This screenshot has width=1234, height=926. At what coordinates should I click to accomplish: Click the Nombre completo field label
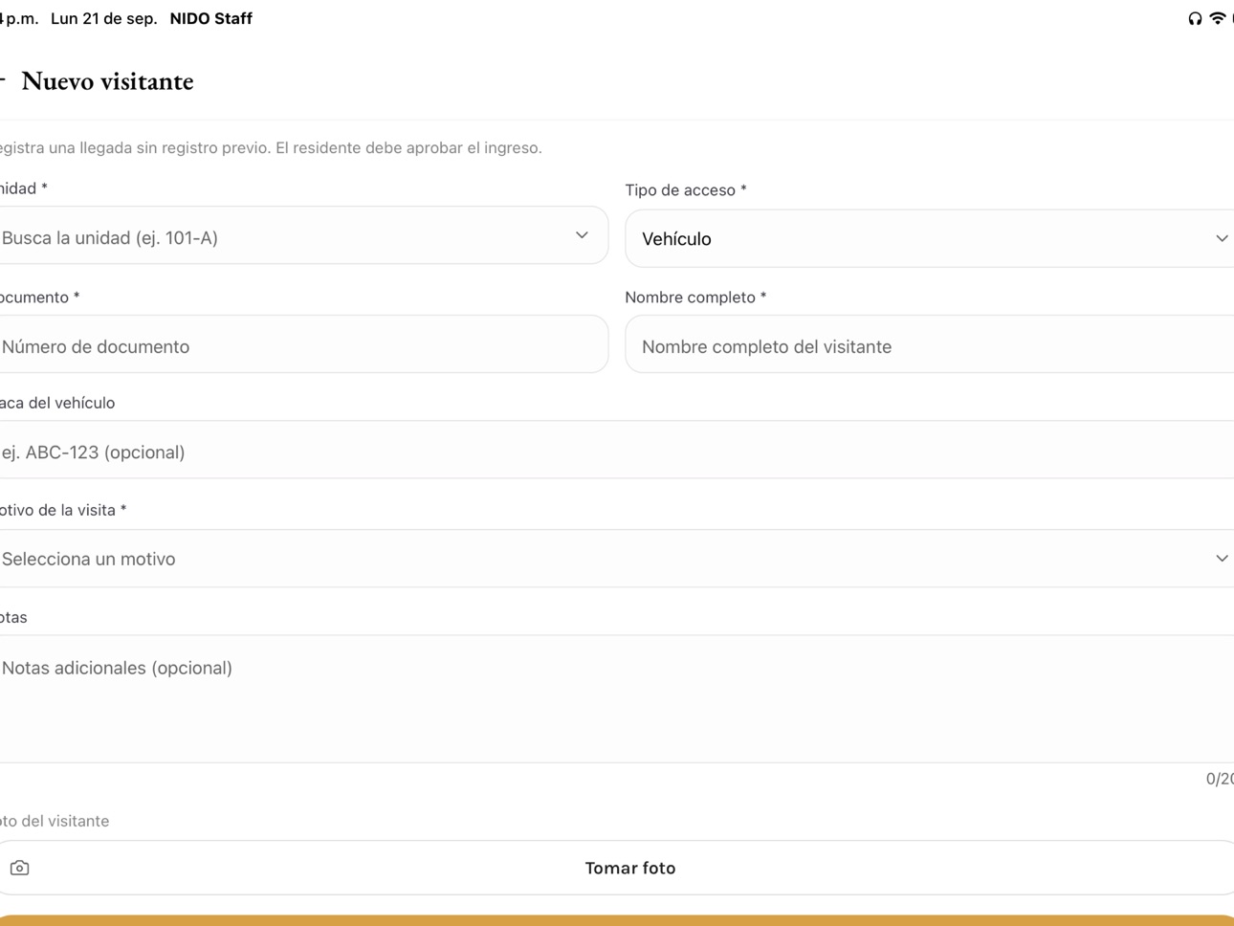click(695, 298)
